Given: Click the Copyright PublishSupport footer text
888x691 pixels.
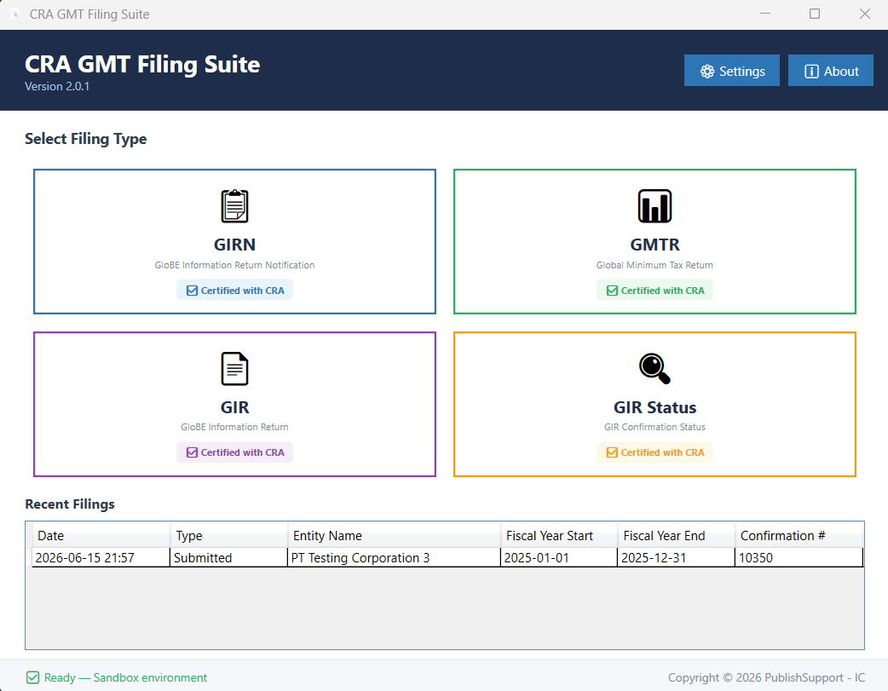Looking at the screenshot, I should (x=766, y=677).
